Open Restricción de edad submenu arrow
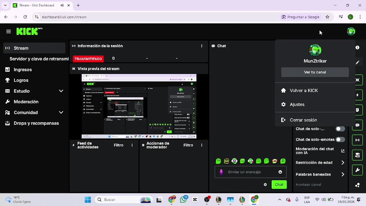The width and height of the screenshot is (366, 206). pyautogui.click(x=343, y=163)
